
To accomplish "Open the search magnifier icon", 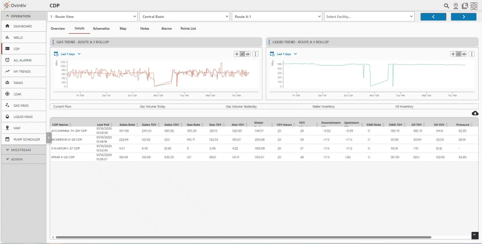I will (x=446, y=6).
